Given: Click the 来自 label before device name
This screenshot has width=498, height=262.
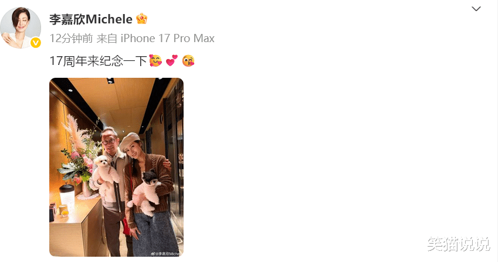Looking at the screenshot, I should click(107, 39).
